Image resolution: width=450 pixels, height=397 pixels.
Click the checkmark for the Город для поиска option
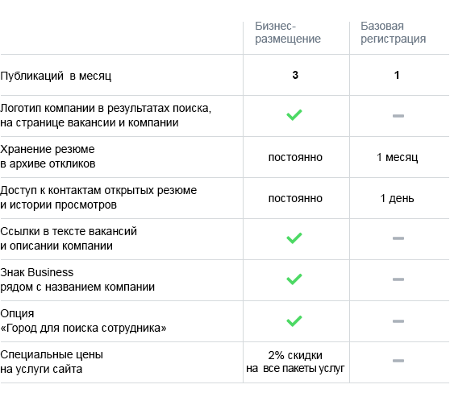point(294,321)
